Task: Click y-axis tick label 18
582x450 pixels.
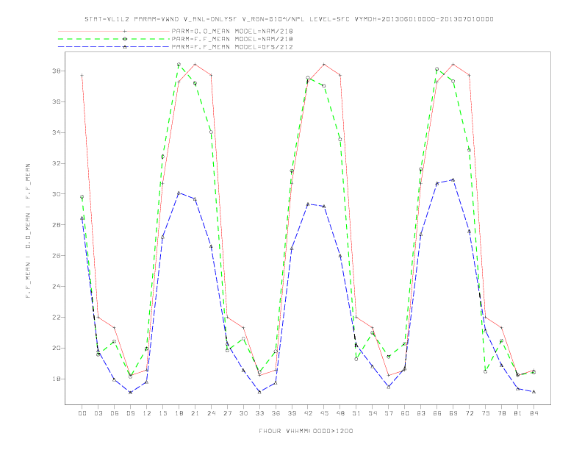Action: click(57, 379)
